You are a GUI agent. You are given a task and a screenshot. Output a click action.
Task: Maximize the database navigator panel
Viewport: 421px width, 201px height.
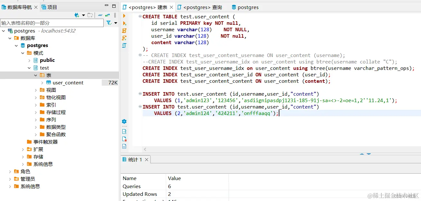[x=114, y=6]
